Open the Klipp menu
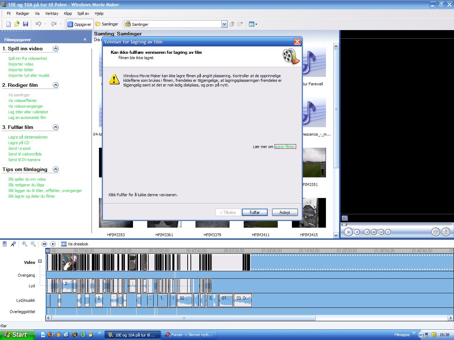The image size is (454, 340). click(68, 13)
